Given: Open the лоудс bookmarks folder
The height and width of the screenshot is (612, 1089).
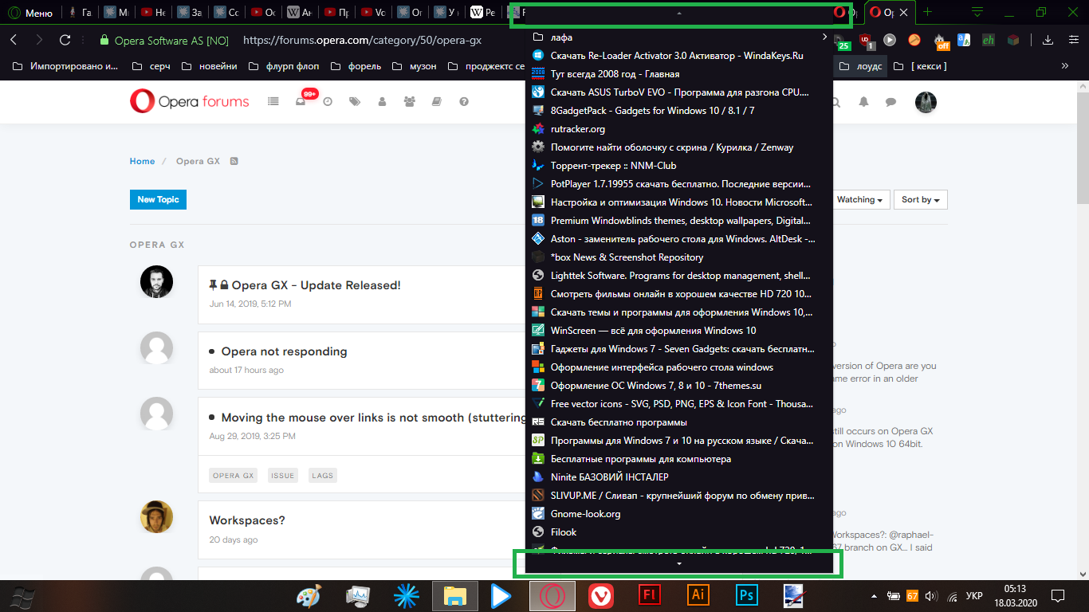Looking at the screenshot, I should click(861, 66).
